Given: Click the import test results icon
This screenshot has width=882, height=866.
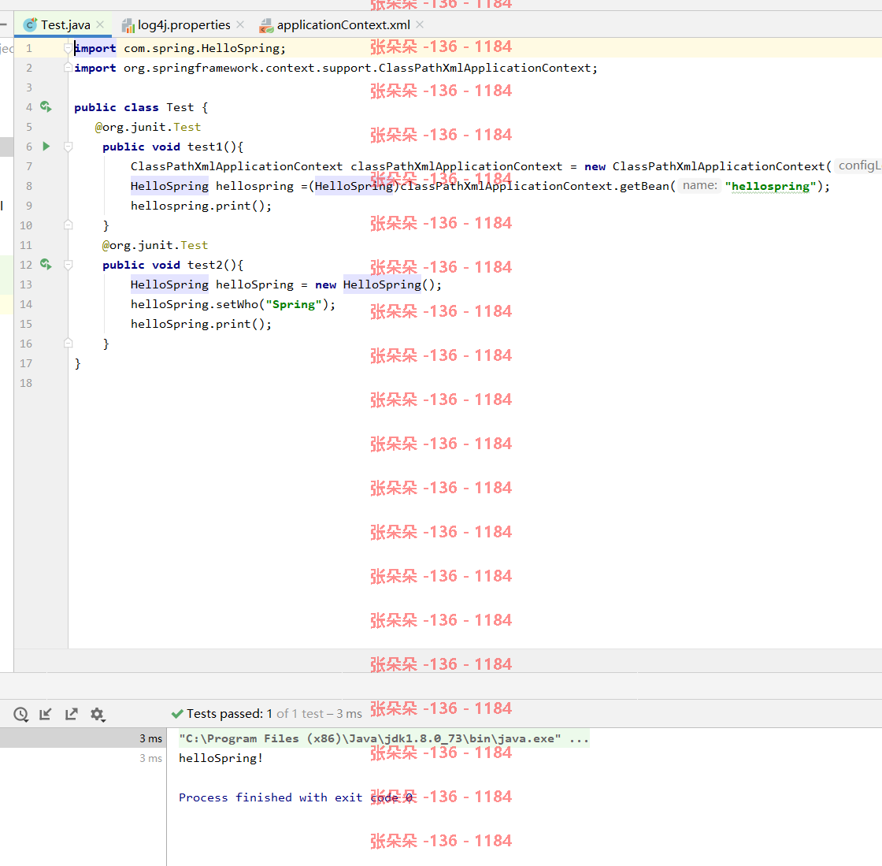Looking at the screenshot, I should (x=46, y=714).
